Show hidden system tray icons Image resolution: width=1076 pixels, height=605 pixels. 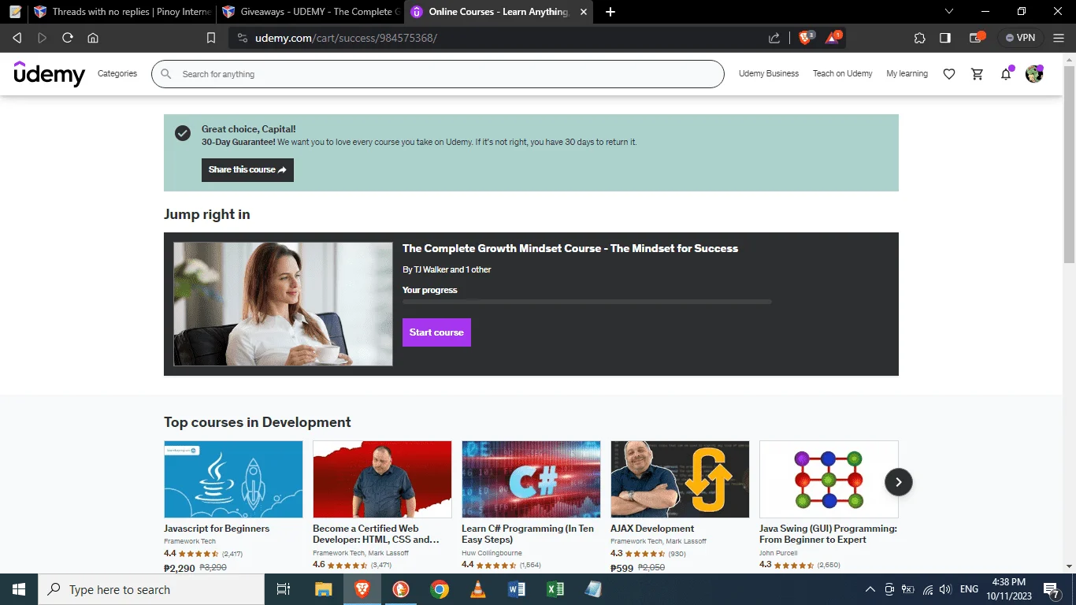click(x=870, y=589)
